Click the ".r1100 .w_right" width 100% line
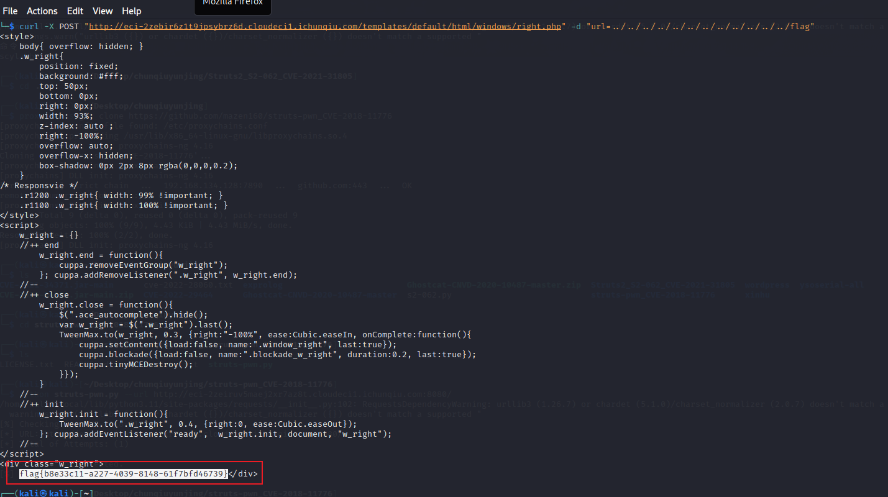This screenshot has height=497, width=888. tap(124, 206)
